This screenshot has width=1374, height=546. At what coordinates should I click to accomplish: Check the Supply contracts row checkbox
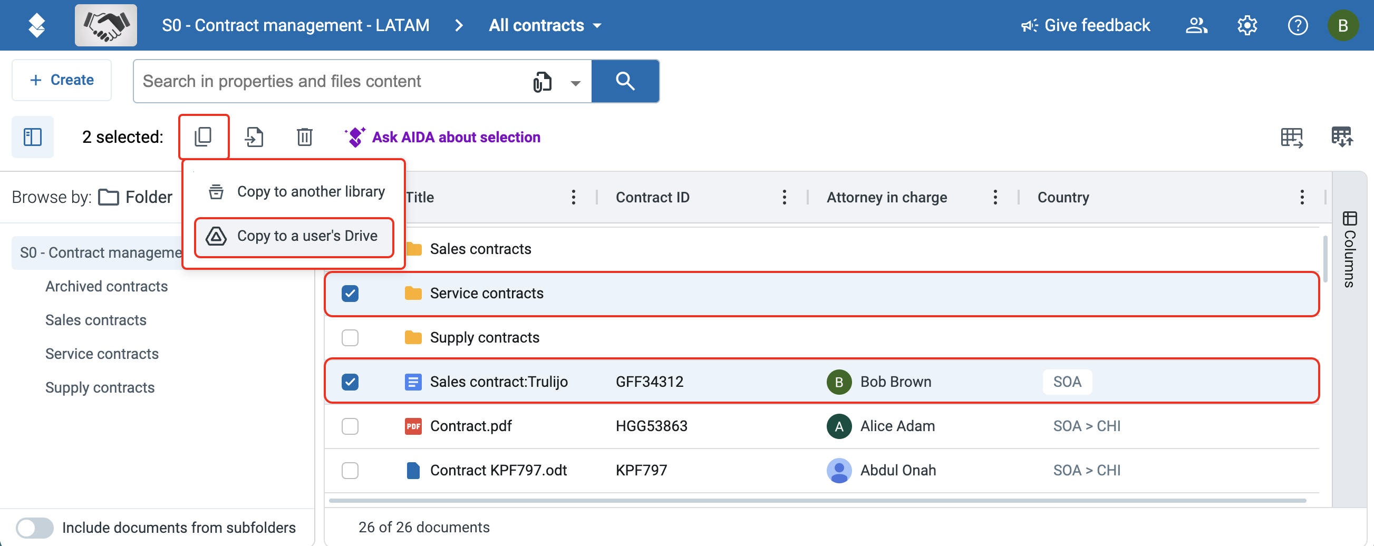click(350, 337)
